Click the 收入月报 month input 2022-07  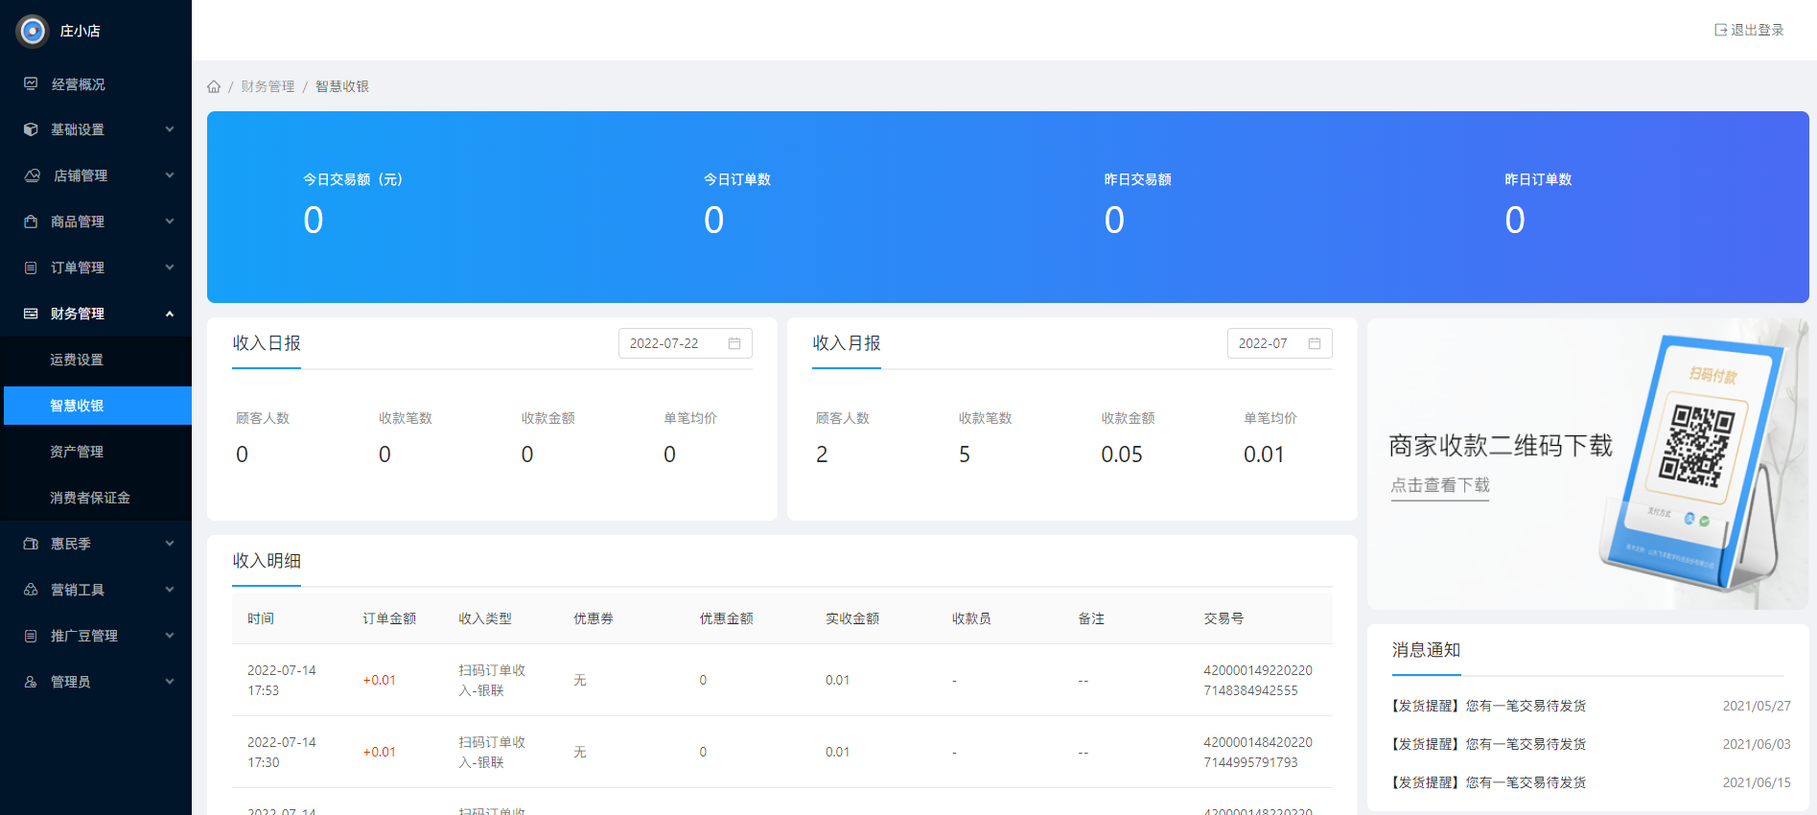click(1280, 343)
